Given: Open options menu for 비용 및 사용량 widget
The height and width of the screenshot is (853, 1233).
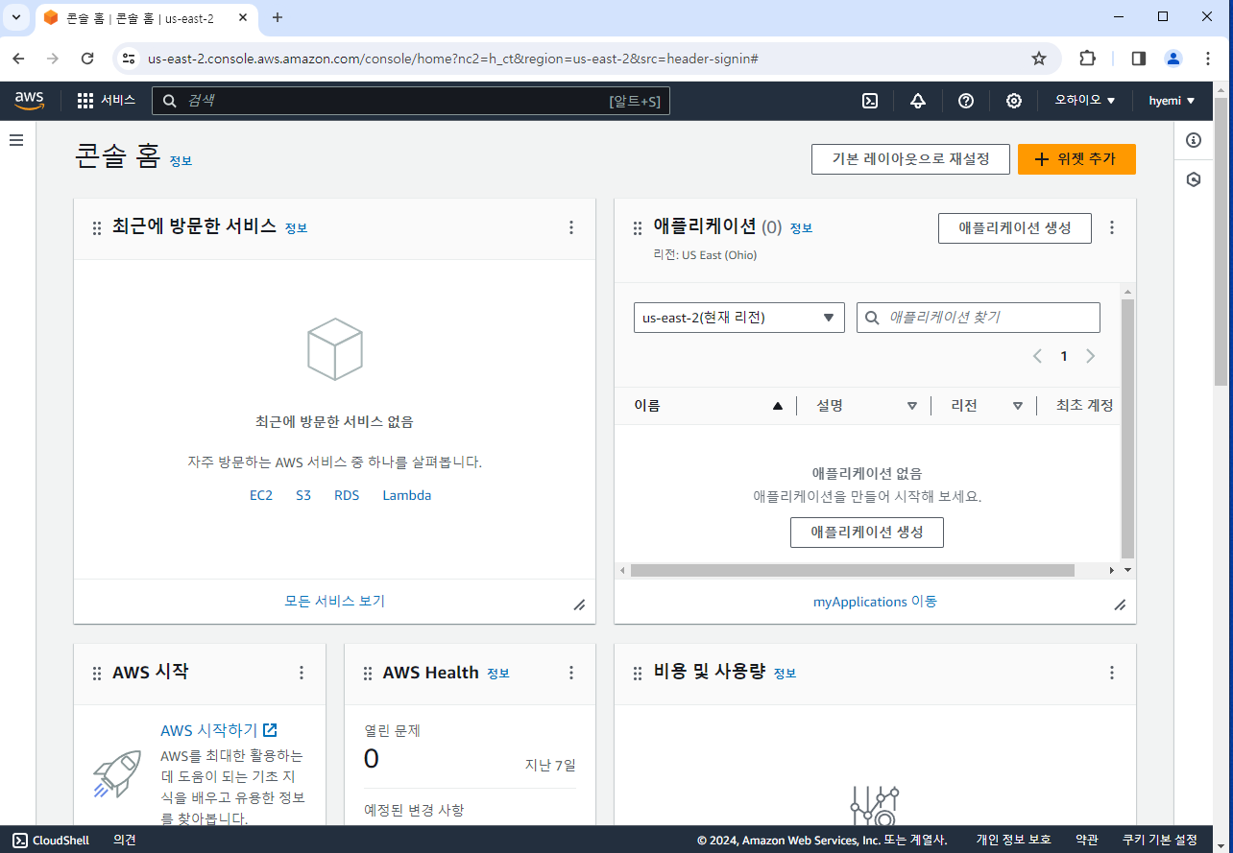Looking at the screenshot, I should tap(1112, 673).
